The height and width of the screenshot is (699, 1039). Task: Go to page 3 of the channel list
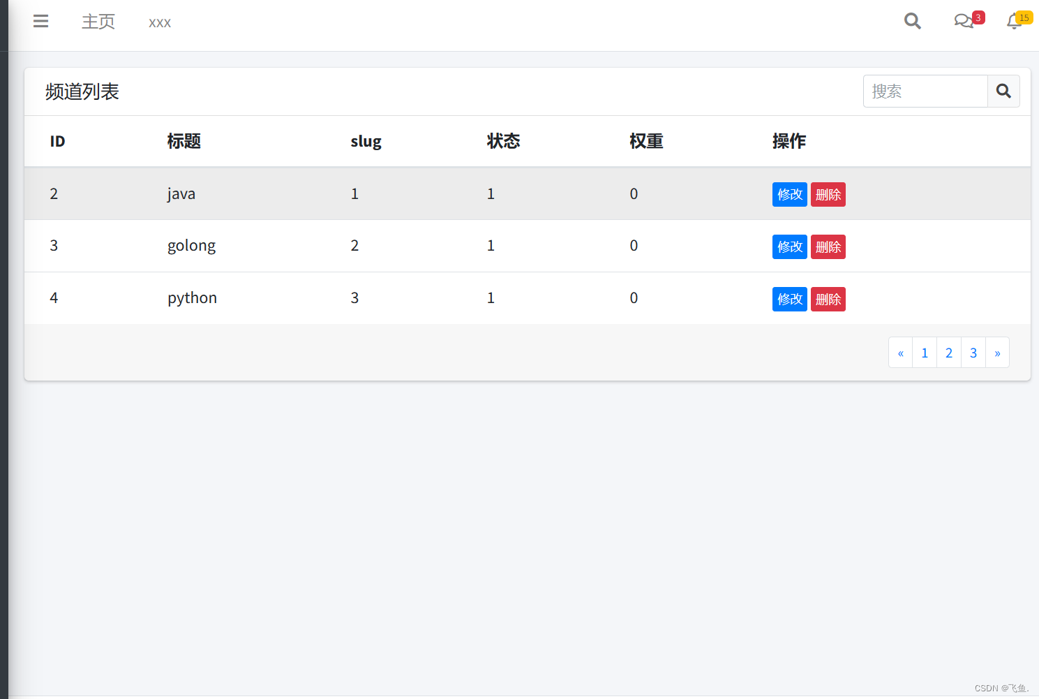tap(973, 352)
